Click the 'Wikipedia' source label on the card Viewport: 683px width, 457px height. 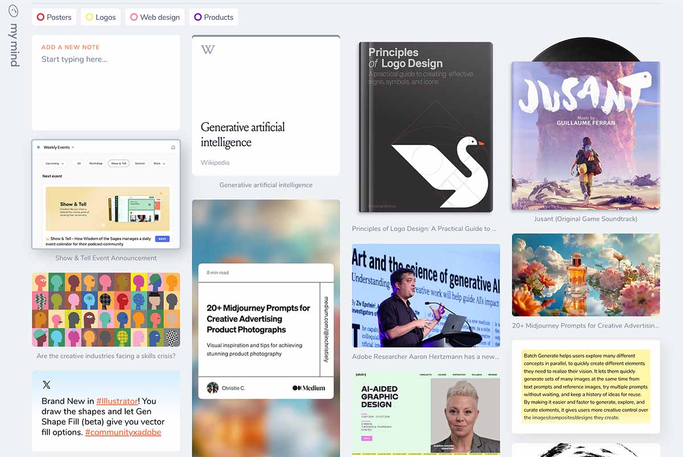[215, 163]
